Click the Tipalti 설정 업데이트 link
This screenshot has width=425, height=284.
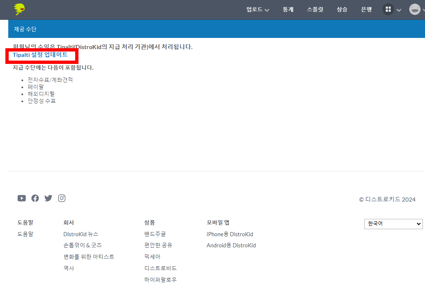(x=40, y=55)
